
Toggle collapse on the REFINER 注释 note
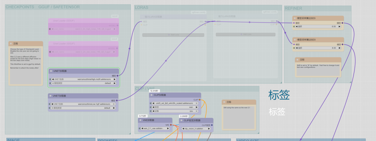pos(298,60)
